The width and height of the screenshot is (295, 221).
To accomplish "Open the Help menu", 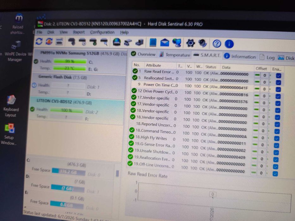I will coord(124,33).
